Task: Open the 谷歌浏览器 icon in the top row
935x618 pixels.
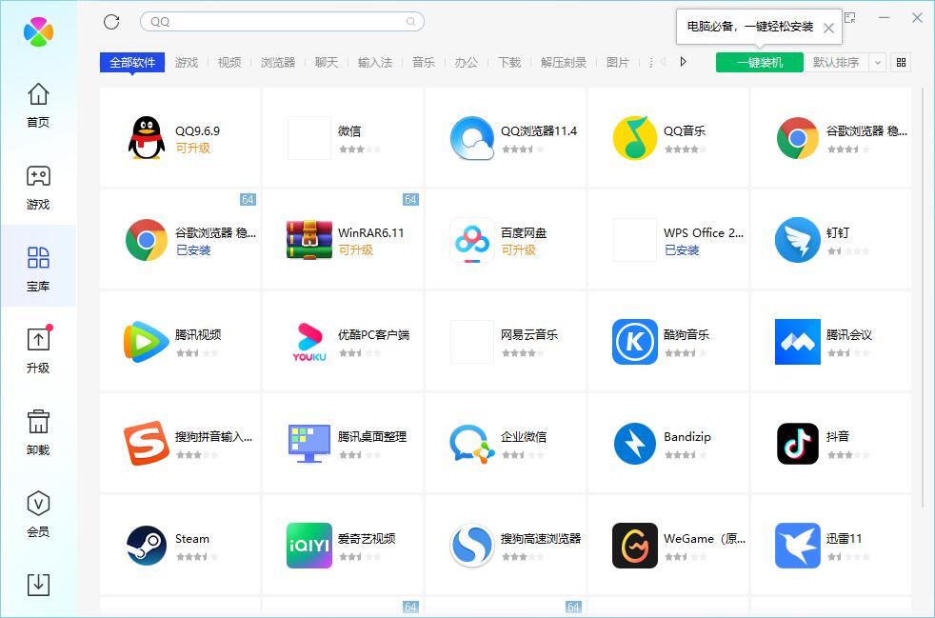Action: point(798,138)
